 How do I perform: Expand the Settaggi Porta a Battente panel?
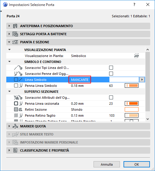pos(9,34)
